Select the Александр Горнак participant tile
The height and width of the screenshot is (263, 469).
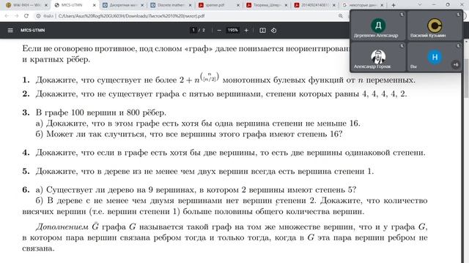point(378,57)
